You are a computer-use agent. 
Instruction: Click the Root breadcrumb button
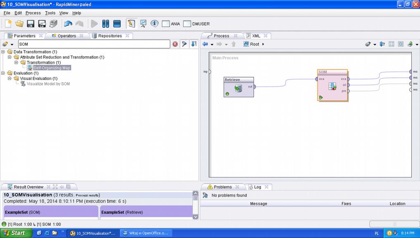tap(251, 44)
